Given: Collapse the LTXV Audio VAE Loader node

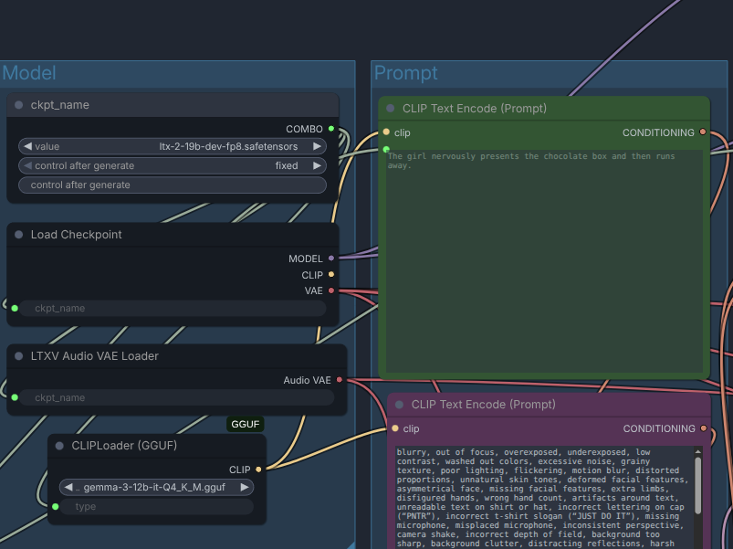Looking at the screenshot, I should [x=19, y=356].
